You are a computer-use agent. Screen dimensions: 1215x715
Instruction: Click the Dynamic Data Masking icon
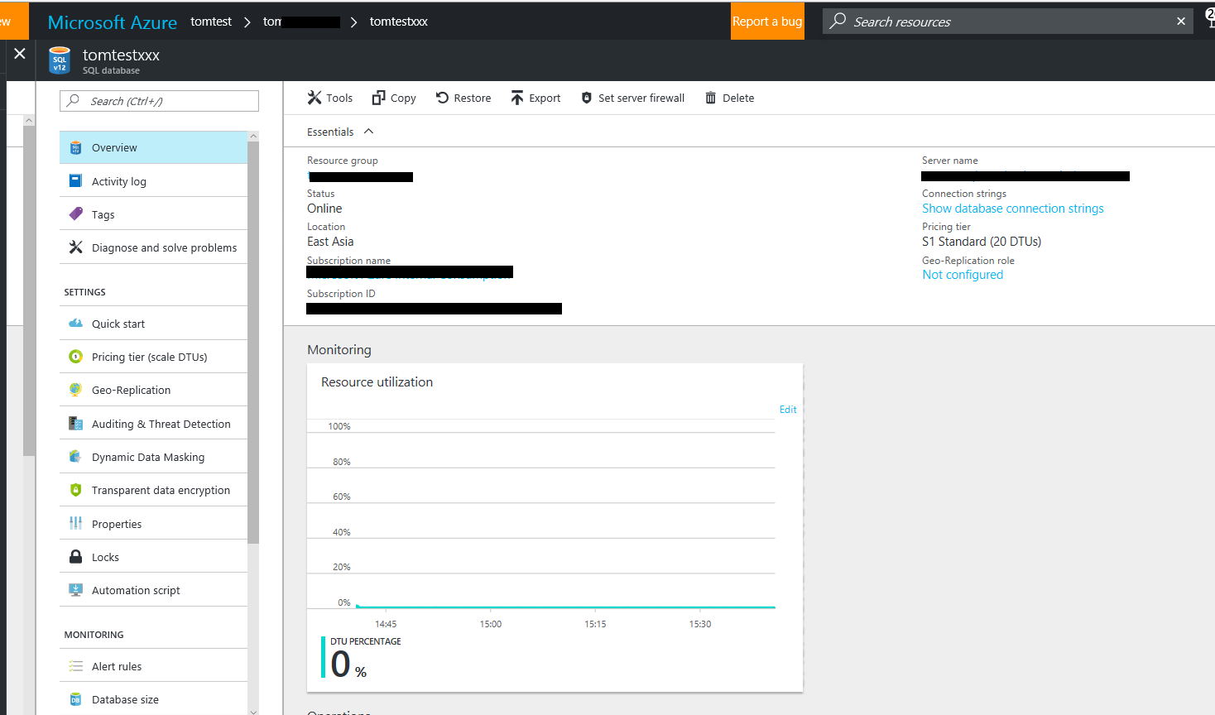pos(75,457)
